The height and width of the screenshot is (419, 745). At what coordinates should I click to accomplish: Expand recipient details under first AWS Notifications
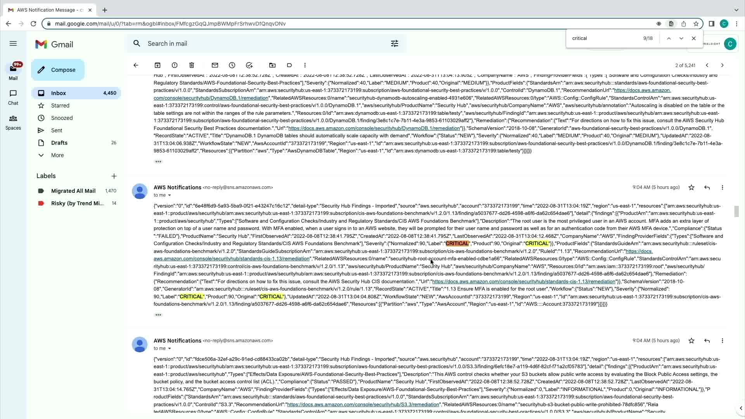tap(169, 195)
